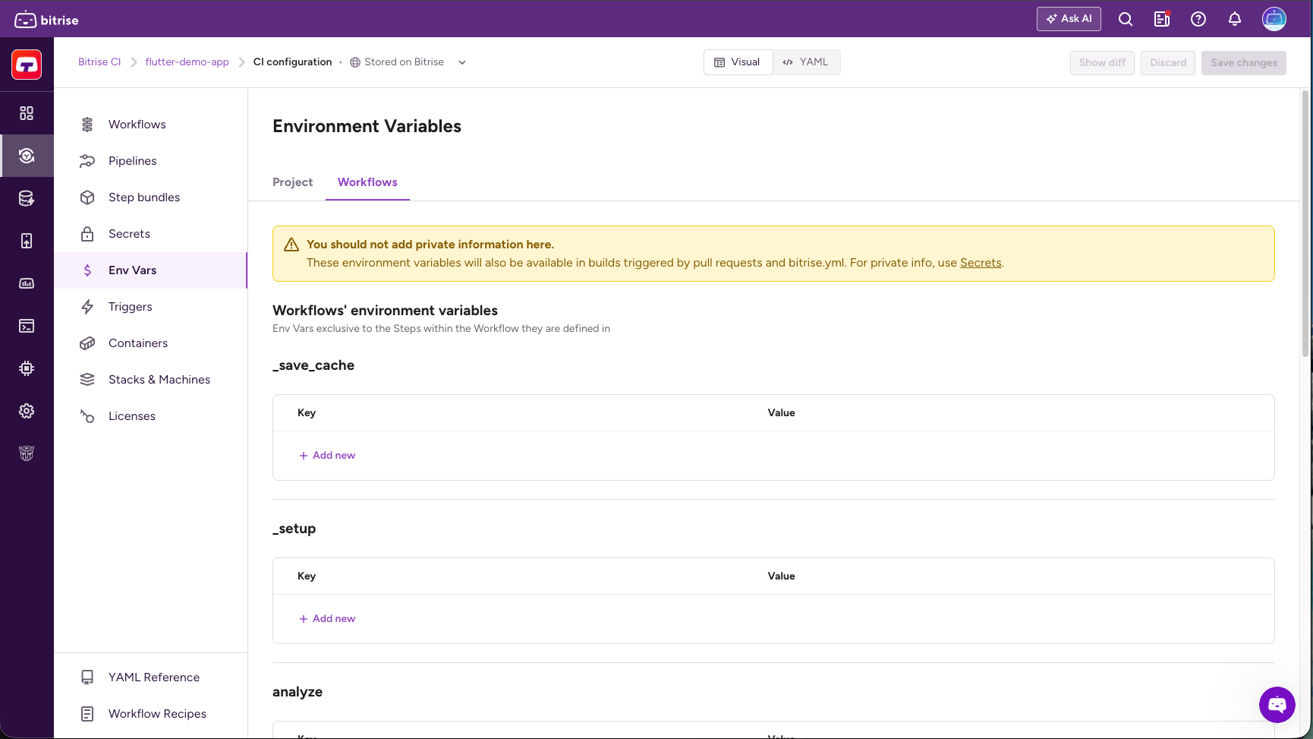Click the Discard button
The width and height of the screenshot is (1313, 739).
coord(1168,62)
